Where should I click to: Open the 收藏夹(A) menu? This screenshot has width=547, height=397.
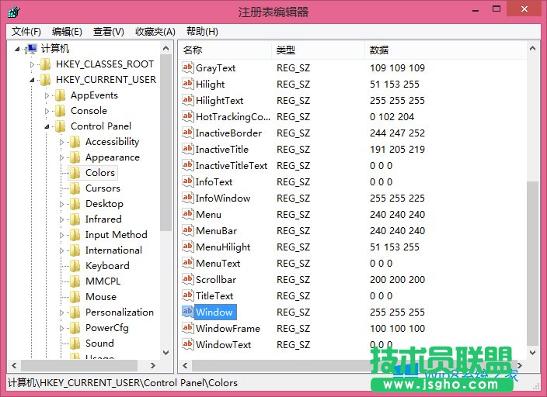coord(155,32)
